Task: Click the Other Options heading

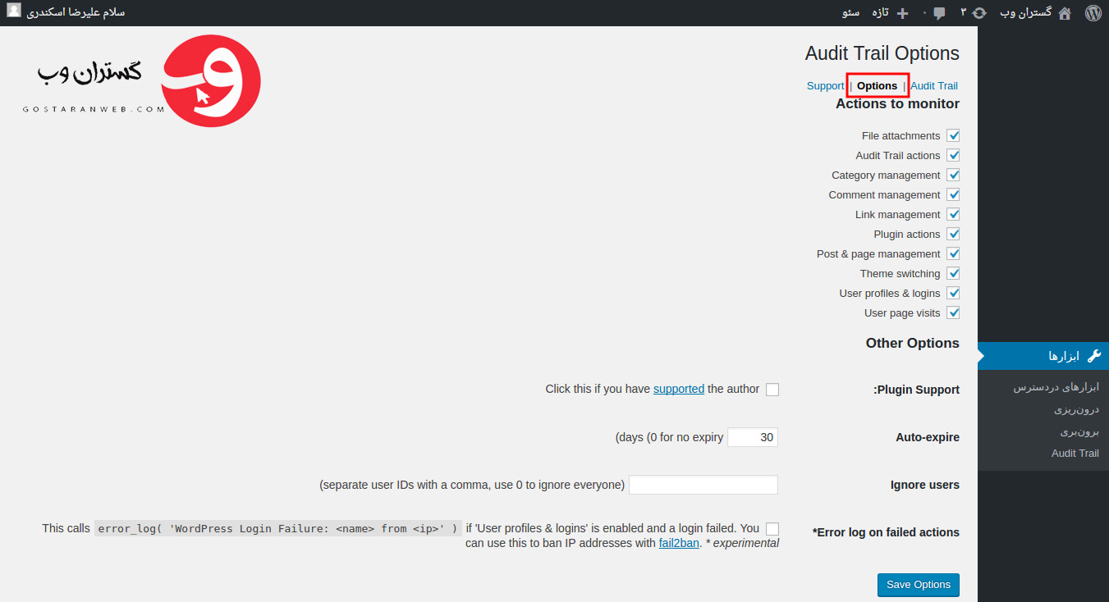Action: [913, 344]
